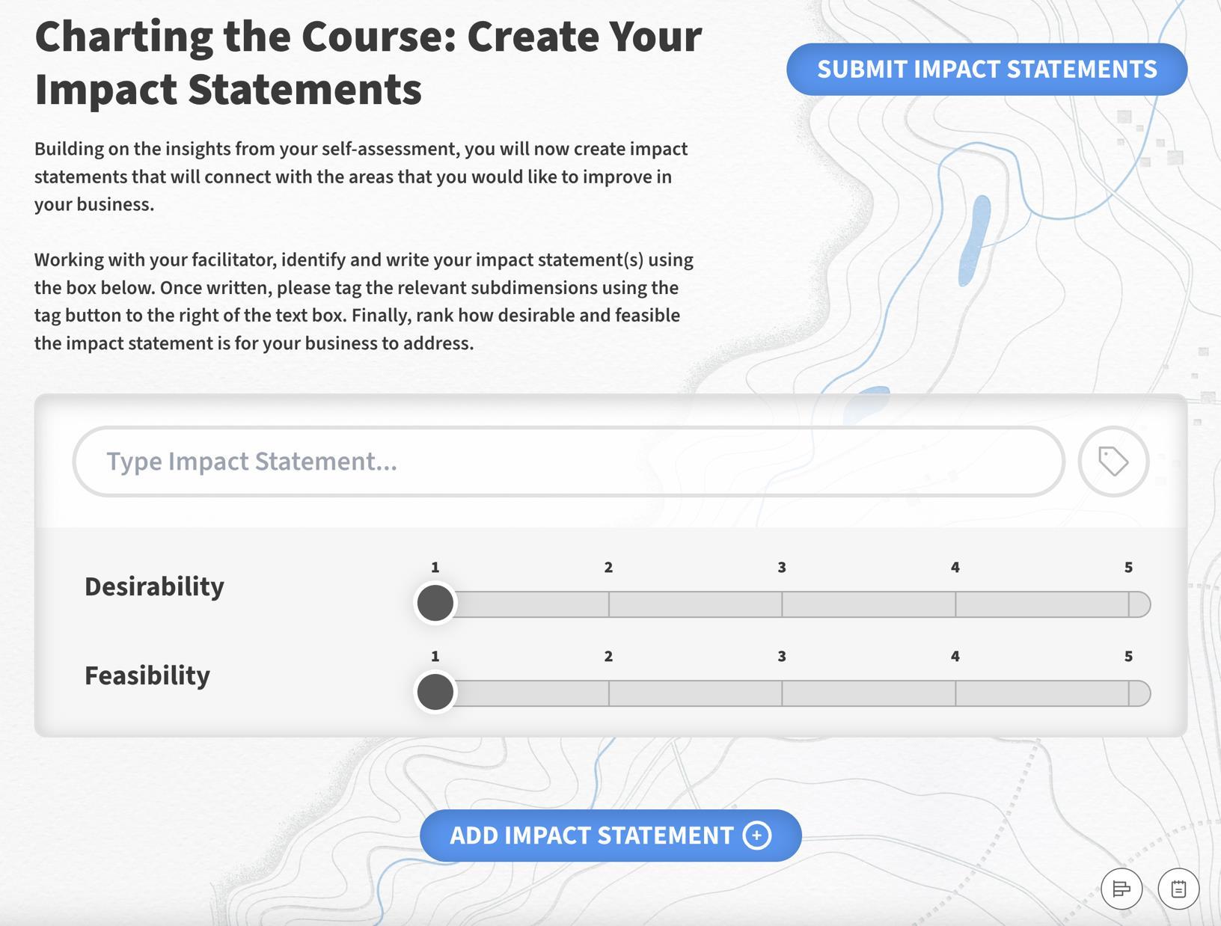1221x926 pixels.
Task: Click the plus icon in Add Impact Statement
Action: pyautogui.click(x=756, y=835)
